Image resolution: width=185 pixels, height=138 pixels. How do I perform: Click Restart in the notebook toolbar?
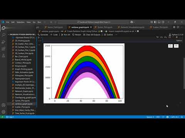pyautogui.click(x=77, y=34)
